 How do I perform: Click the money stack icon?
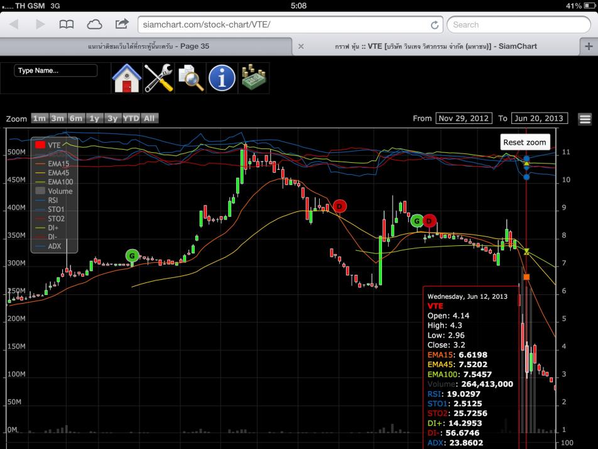point(254,78)
